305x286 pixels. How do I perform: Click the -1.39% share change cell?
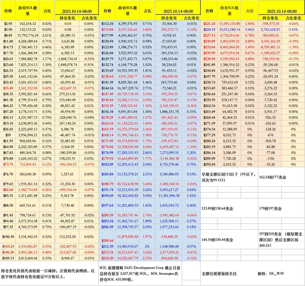tap(293, 47)
